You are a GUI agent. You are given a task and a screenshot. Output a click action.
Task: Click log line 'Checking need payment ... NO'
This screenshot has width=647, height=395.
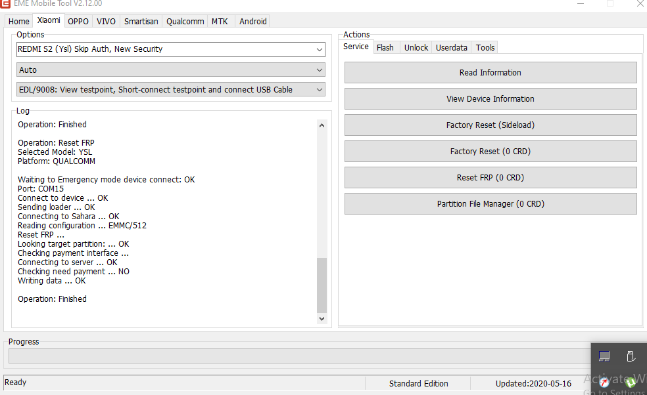coord(74,272)
